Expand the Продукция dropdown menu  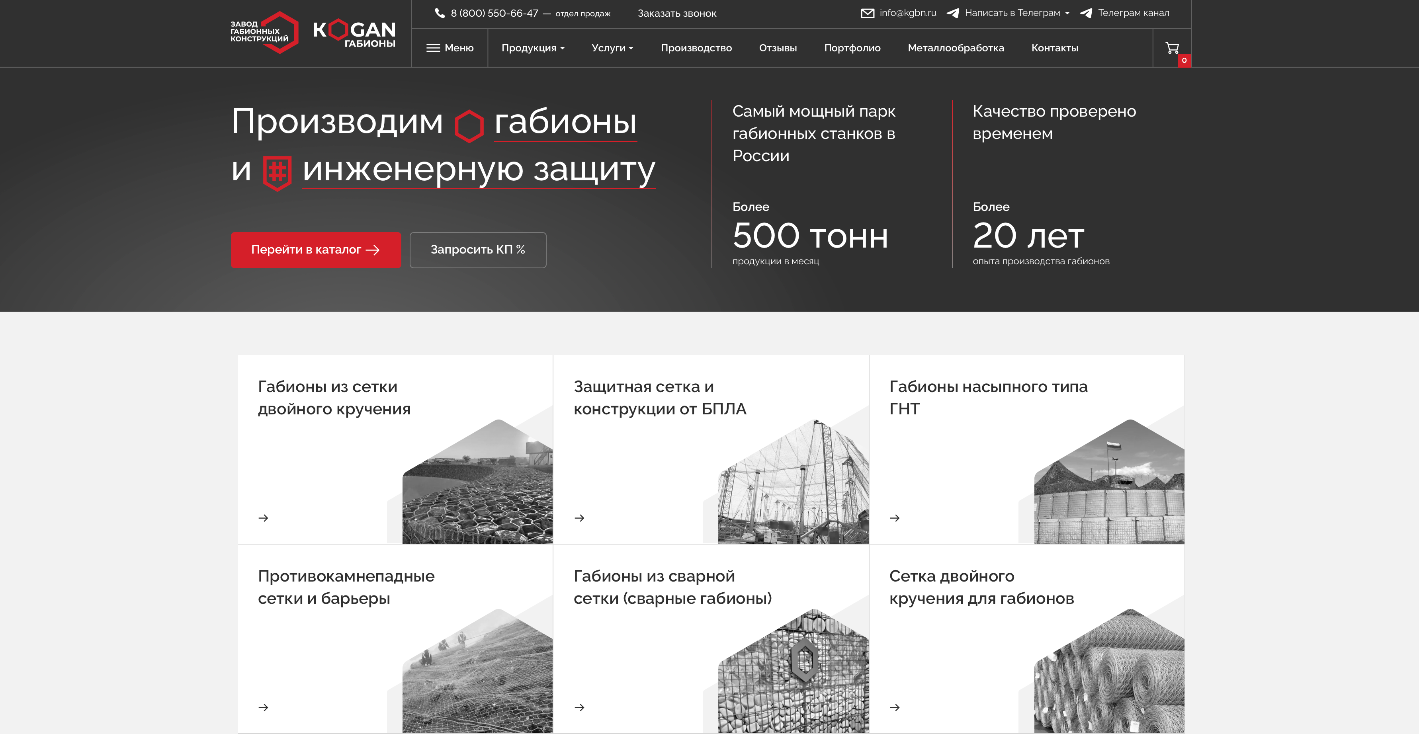tap(533, 48)
